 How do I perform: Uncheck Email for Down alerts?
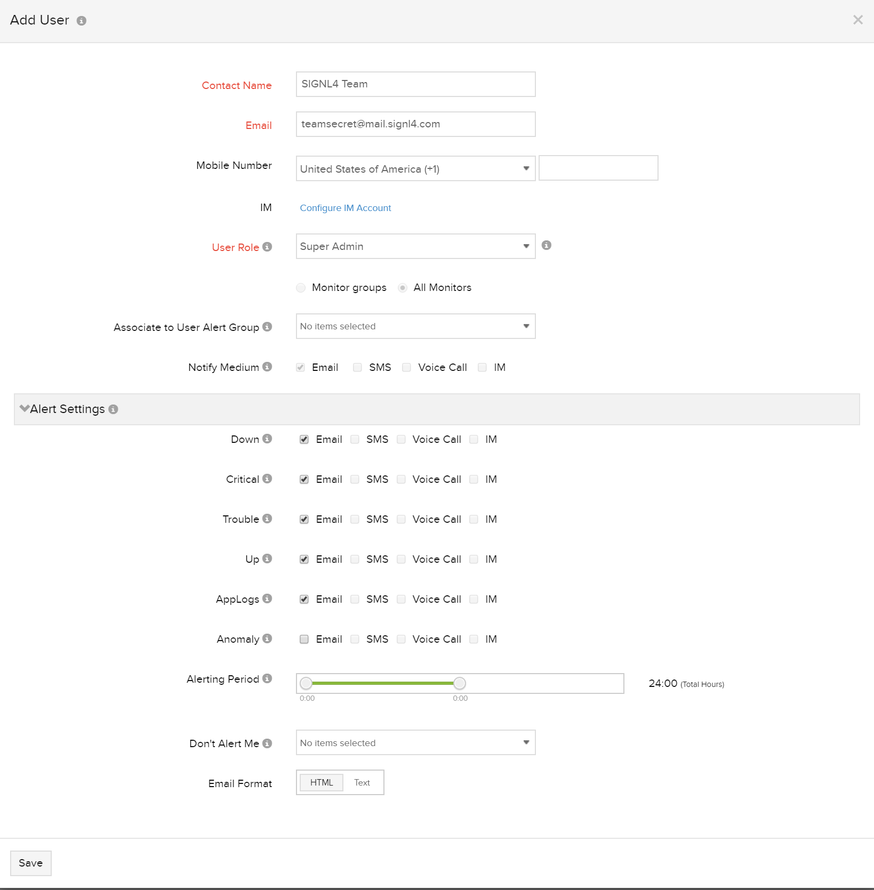coord(304,440)
